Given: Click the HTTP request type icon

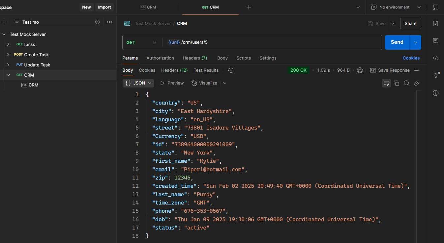Looking at the screenshot, I should (127, 23).
